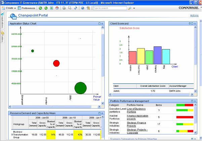
Task: Open the Preferences toolbar item
Action: 26,8
